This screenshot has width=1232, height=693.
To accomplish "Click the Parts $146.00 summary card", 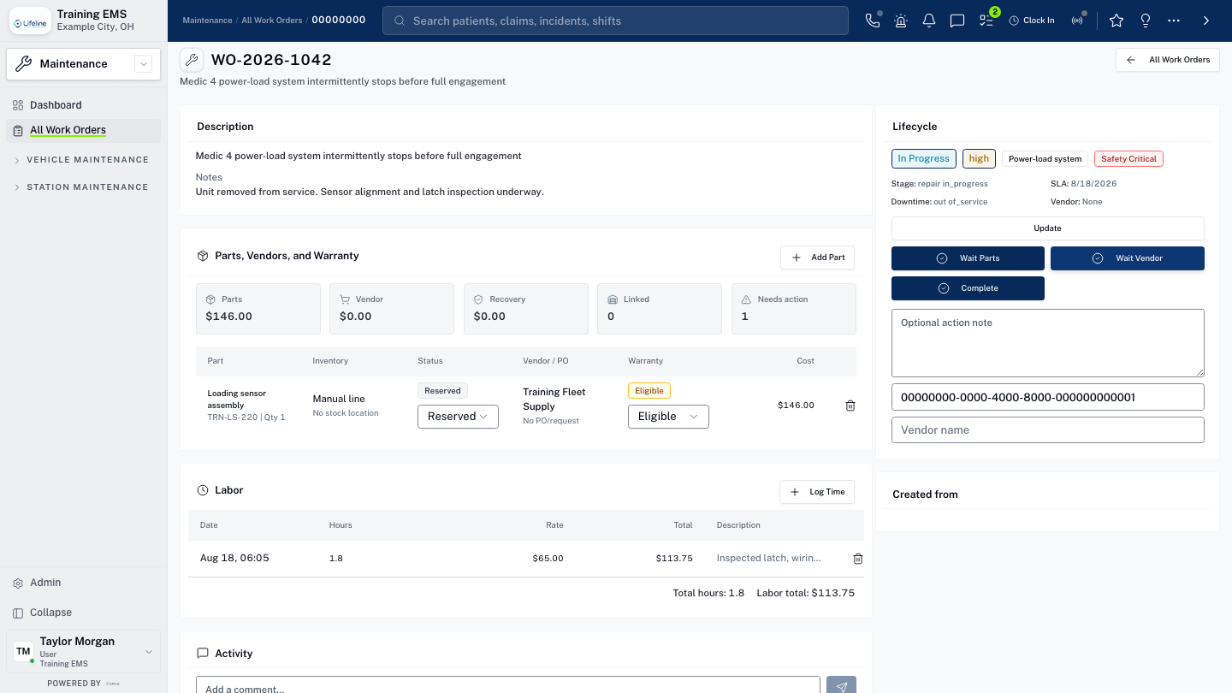I will pos(258,309).
